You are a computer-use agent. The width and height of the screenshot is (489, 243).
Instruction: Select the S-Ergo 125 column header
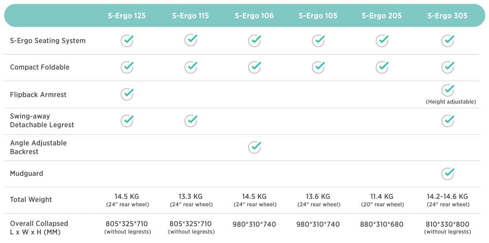pos(127,16)
